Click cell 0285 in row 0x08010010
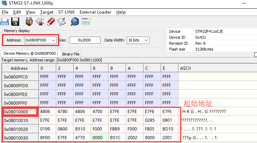257x143 pixels. pos(152,120)
